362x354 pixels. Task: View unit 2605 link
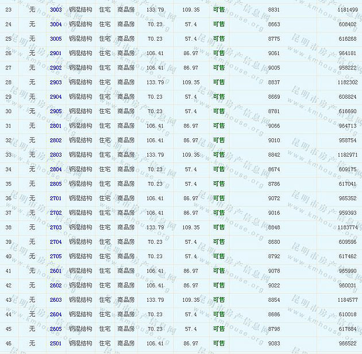(x=56, y=329)
